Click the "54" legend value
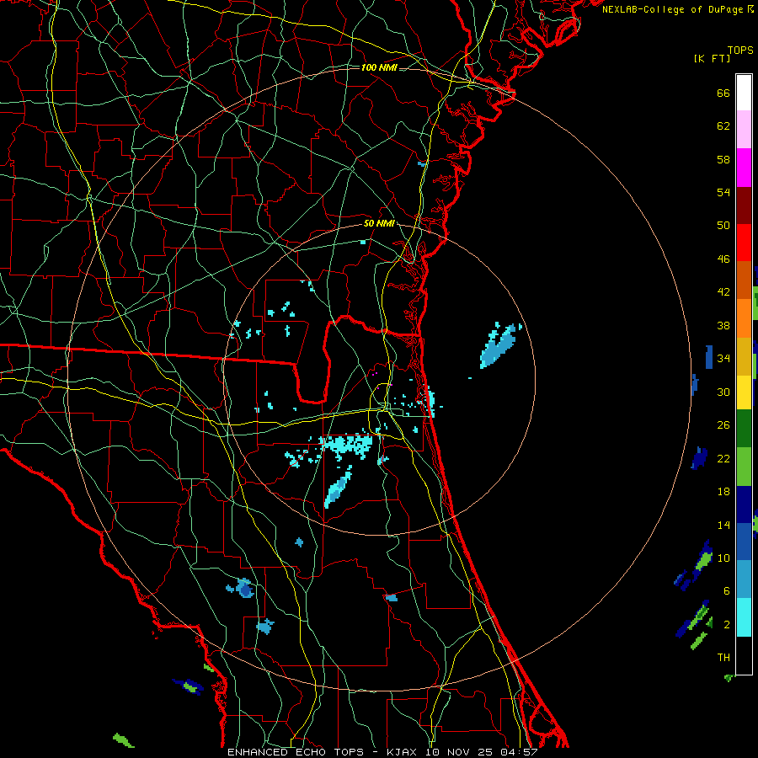This screenshot has width=758, height=758. click(x=723, y=192)
